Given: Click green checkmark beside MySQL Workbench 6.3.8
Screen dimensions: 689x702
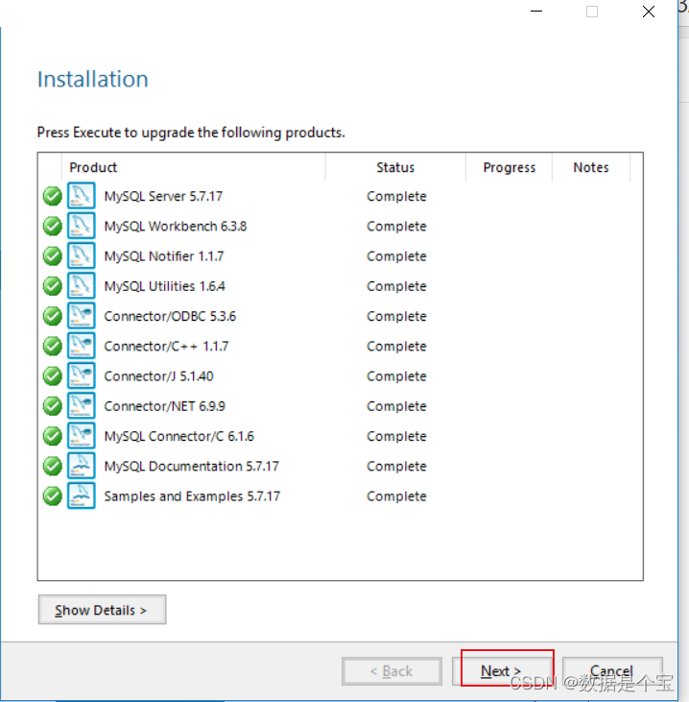Looking at the screenshot, I should (53, 226).
